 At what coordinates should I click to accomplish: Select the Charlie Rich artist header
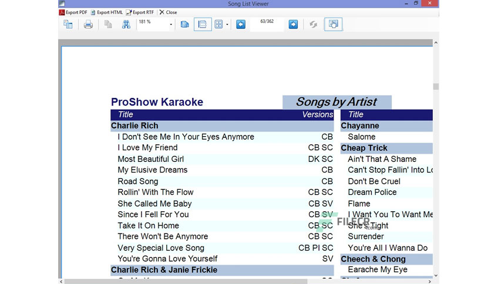tap(222, 126)
